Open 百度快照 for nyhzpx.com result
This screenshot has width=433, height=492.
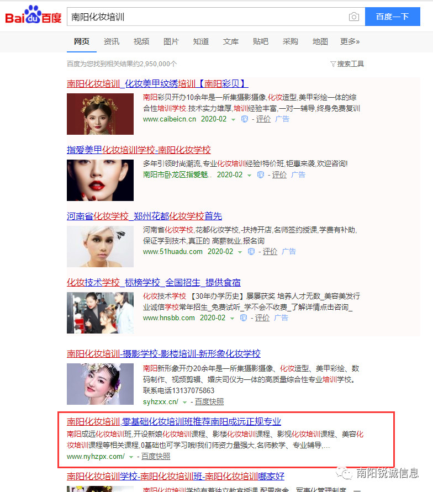(x=156, y=456)
